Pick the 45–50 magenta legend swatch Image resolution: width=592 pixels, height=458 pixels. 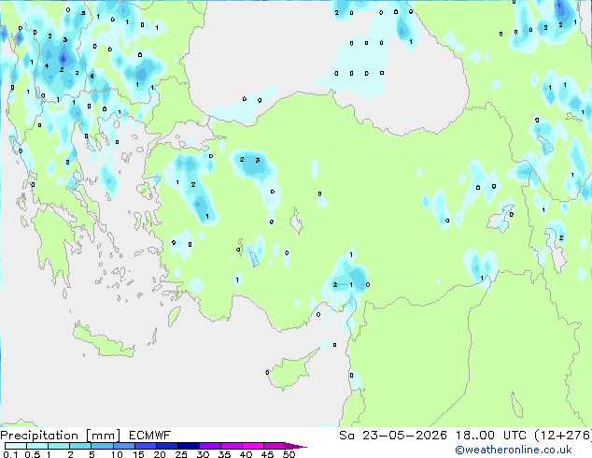(275, 446)
